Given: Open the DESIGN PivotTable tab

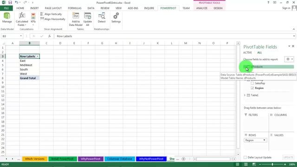Looking at the screenshot, I should [218, 8].
